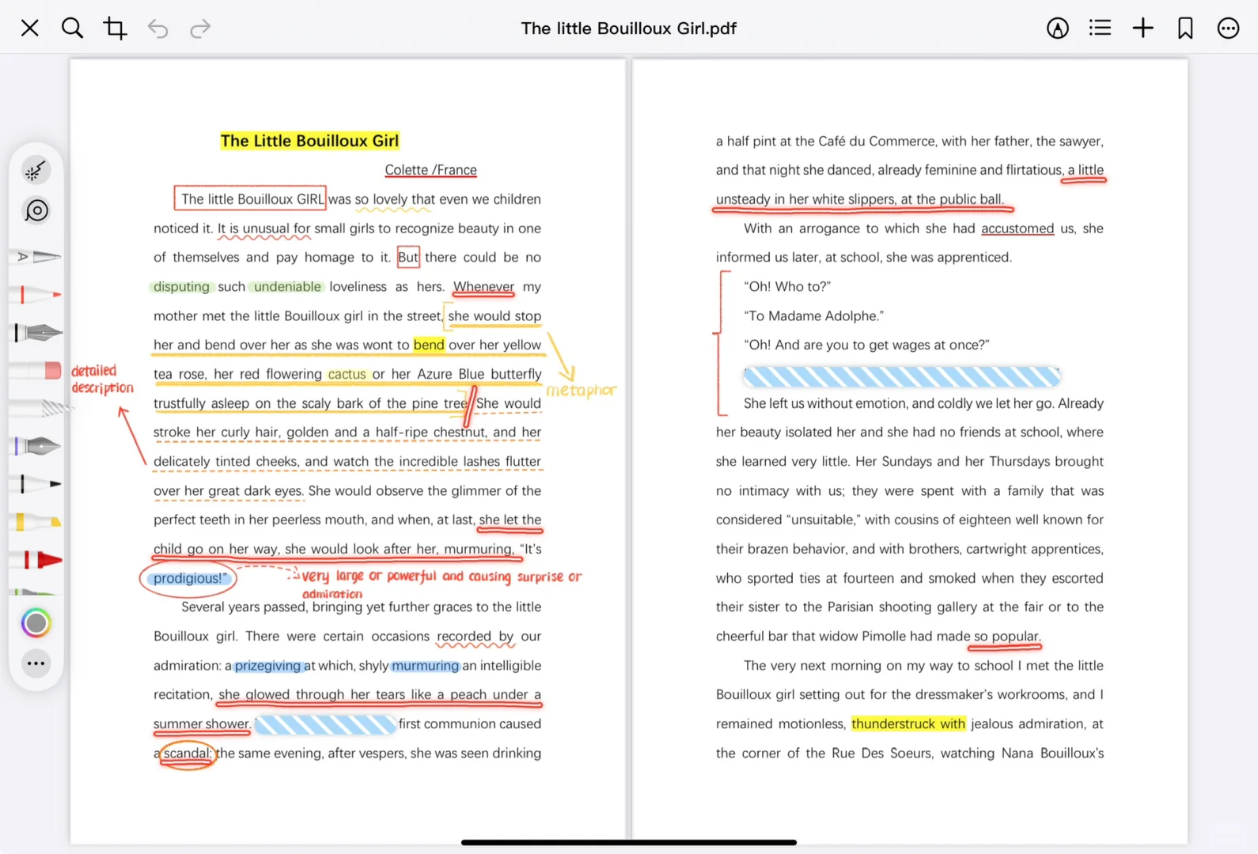Click the circled word 'prodigious!'
The width and height of the screenshot is (1258, 854).
pyautogui.click(x=190, y=579)
